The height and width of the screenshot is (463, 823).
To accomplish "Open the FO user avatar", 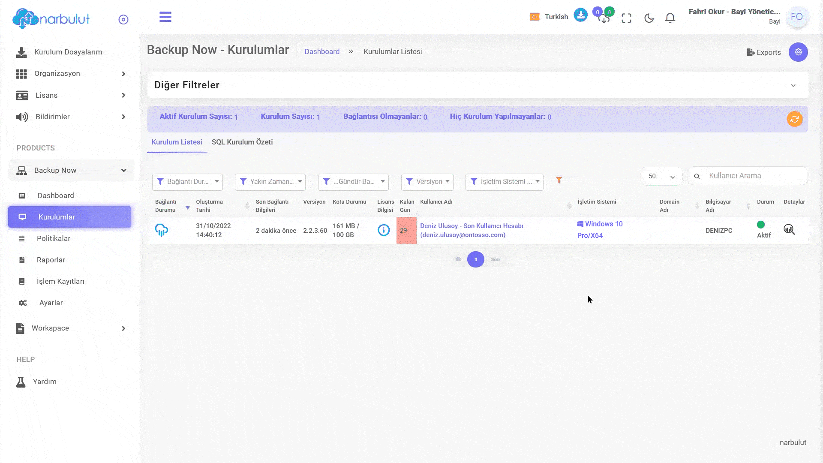I will point(797,17).
